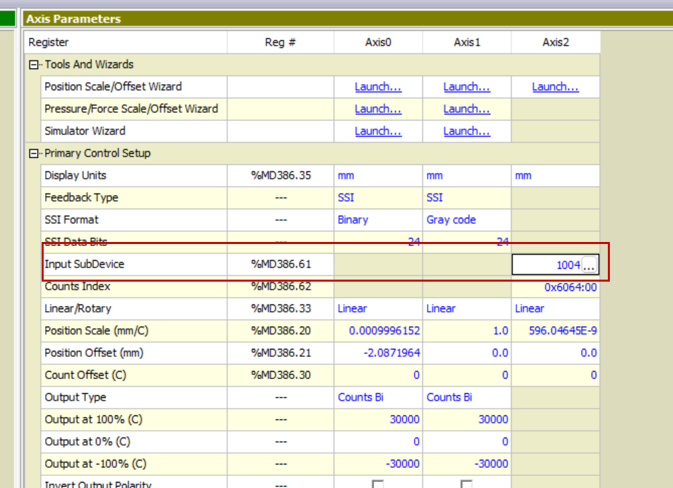Open the Input SubDevice ellipsis browse button
The width and height of the screenshot is (673, 488).
(x=589, y=265)
